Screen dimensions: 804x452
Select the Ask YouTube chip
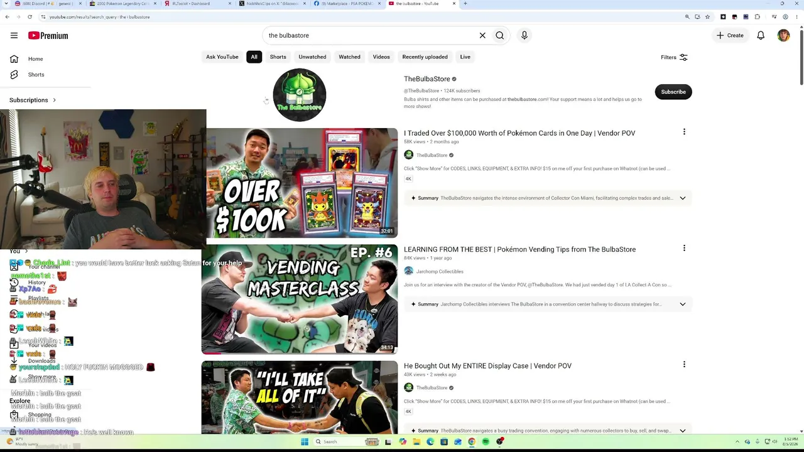[222, 57]
